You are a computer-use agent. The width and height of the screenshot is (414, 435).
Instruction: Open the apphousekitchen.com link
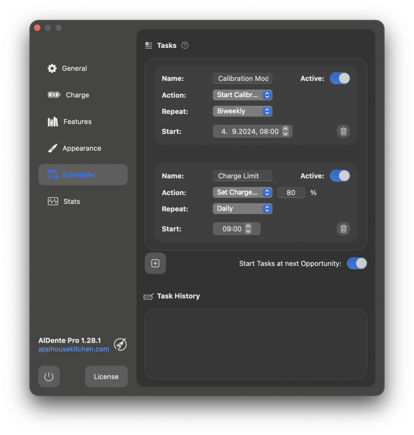click(x=73, y=349)
